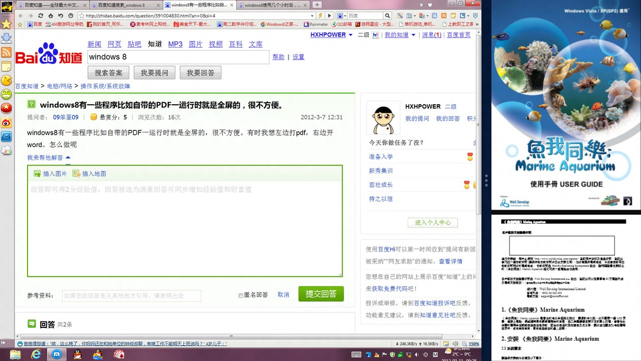
Task: Launch Internet Explorer from the taskbar
Action: click(x=36, y=354)
